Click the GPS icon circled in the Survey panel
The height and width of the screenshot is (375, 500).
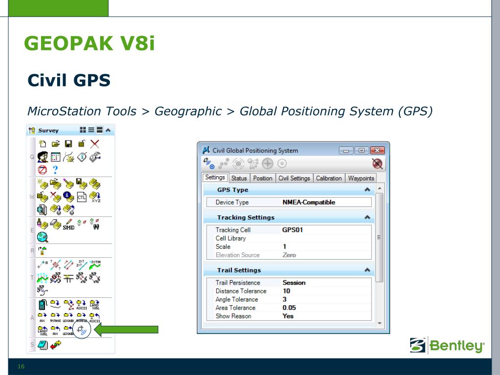[82, 330]
